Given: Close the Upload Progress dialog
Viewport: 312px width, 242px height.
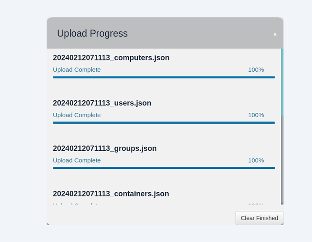Looking at the screenshot, I should pyautogui.click(x=275, y=35).
